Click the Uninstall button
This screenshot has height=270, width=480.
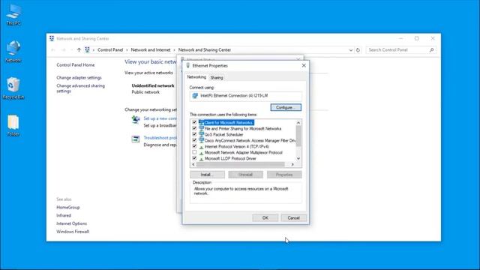click(x=245, y=175)
